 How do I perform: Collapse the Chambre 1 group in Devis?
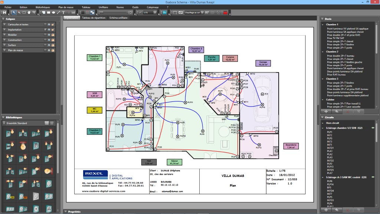tap(323, 25)
